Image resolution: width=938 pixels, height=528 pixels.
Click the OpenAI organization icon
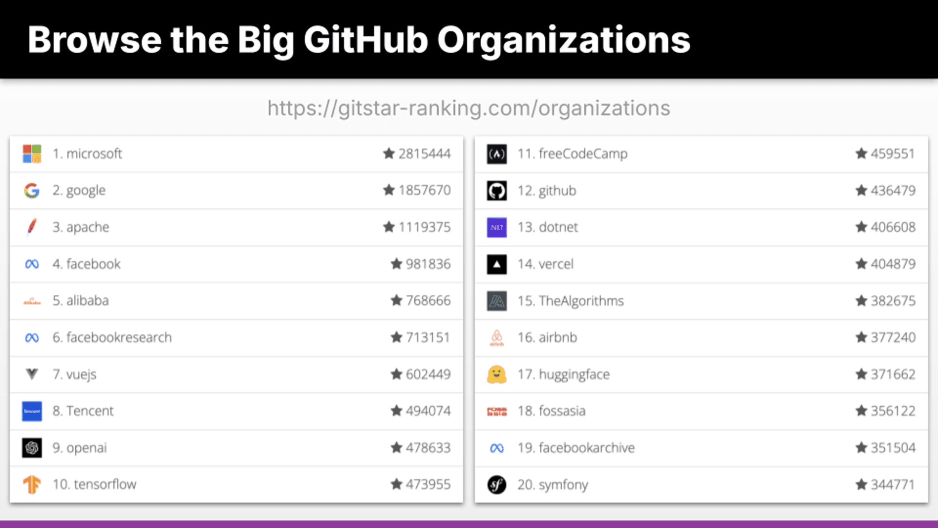32,447
